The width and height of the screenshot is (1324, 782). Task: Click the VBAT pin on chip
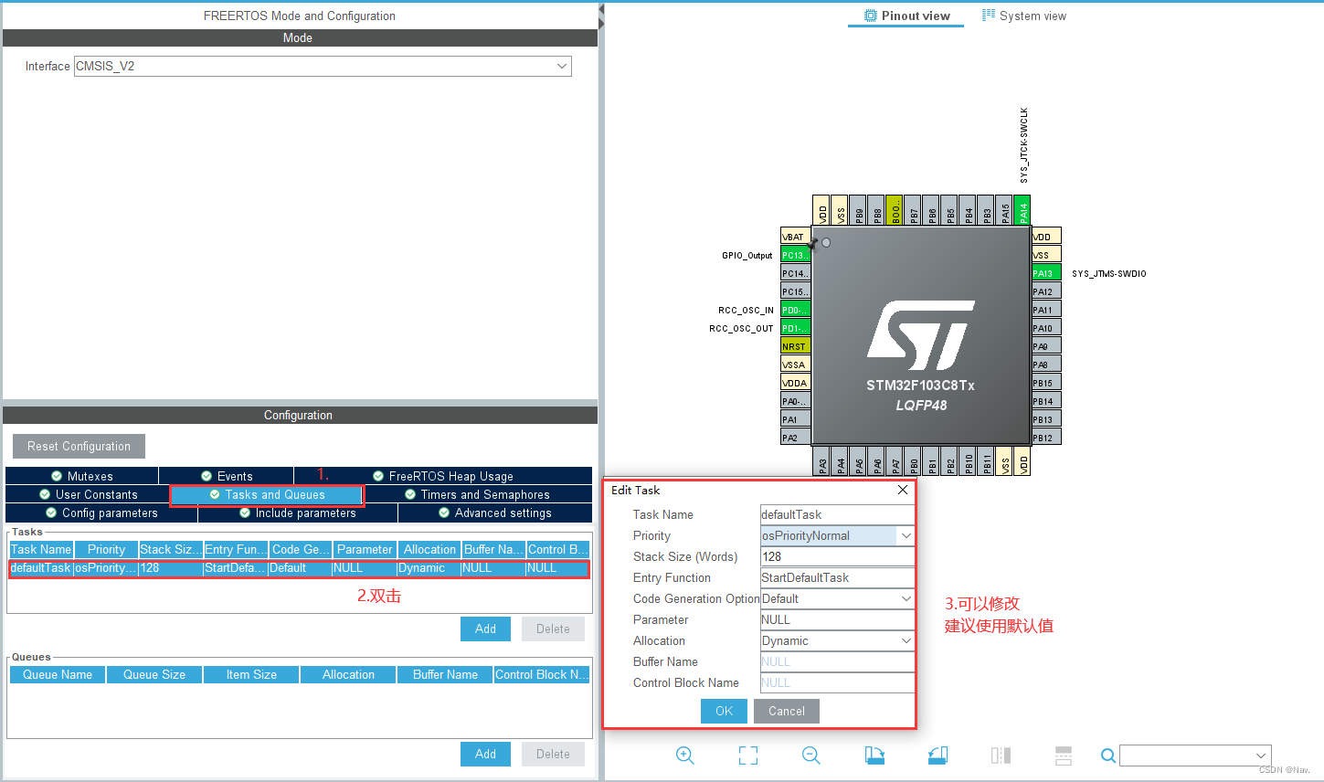click(x=795, y=236)
